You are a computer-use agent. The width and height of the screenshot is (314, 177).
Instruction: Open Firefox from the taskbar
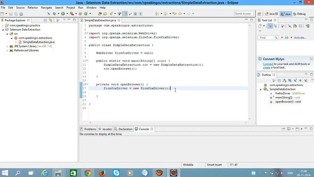(x=102, y=173)
